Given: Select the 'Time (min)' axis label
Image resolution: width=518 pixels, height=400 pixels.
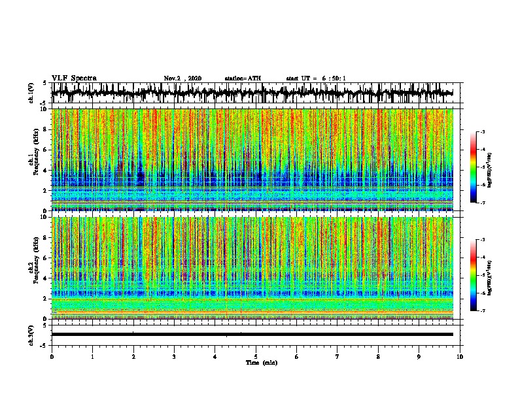Looking at the screenshot, I should (262, 363).
